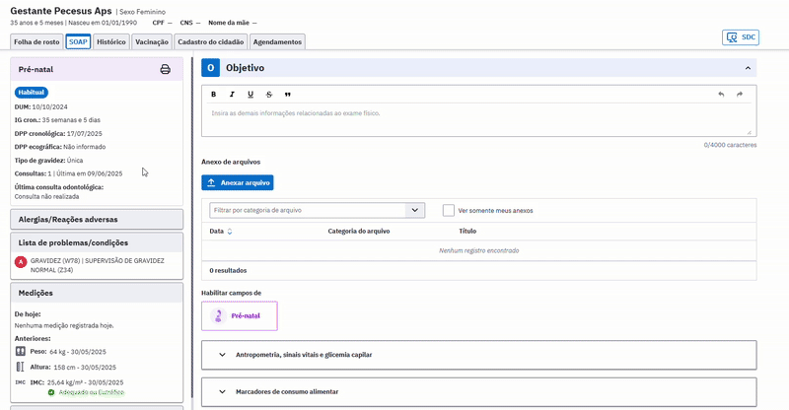Insert blockquote in Objetivo editor
Screen dimensions: 789x410
click(288, 95)
